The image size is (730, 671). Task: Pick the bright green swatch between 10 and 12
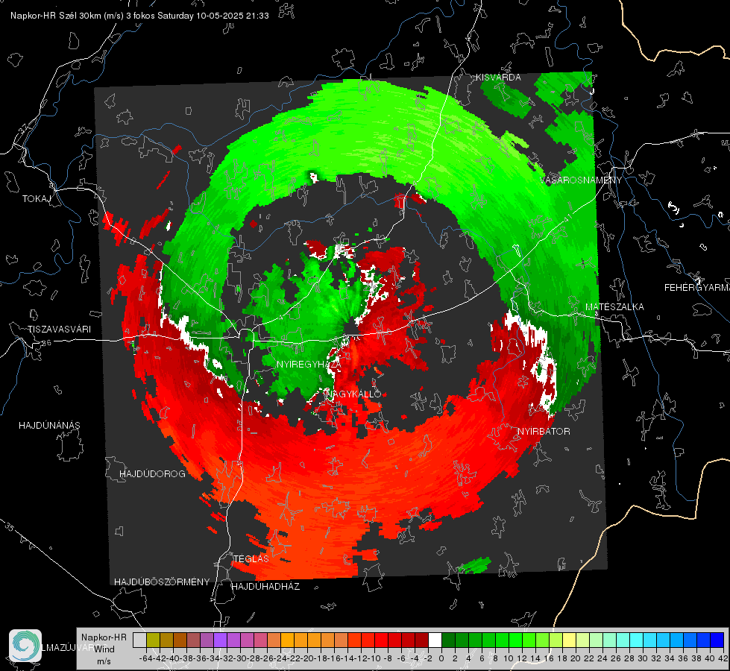tap(515, 640)
